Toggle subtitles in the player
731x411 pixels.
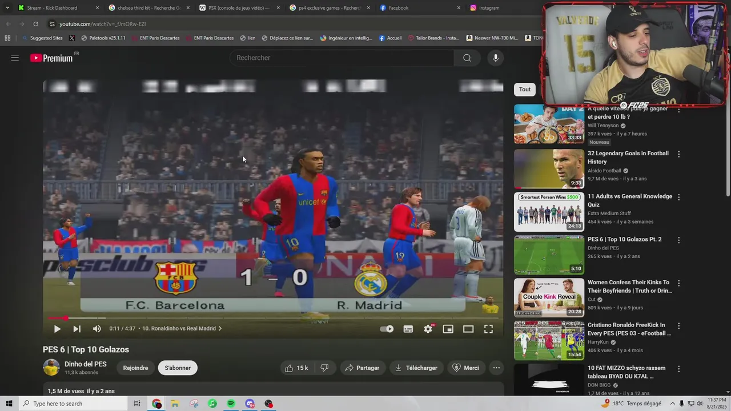[x=408, y=329]
